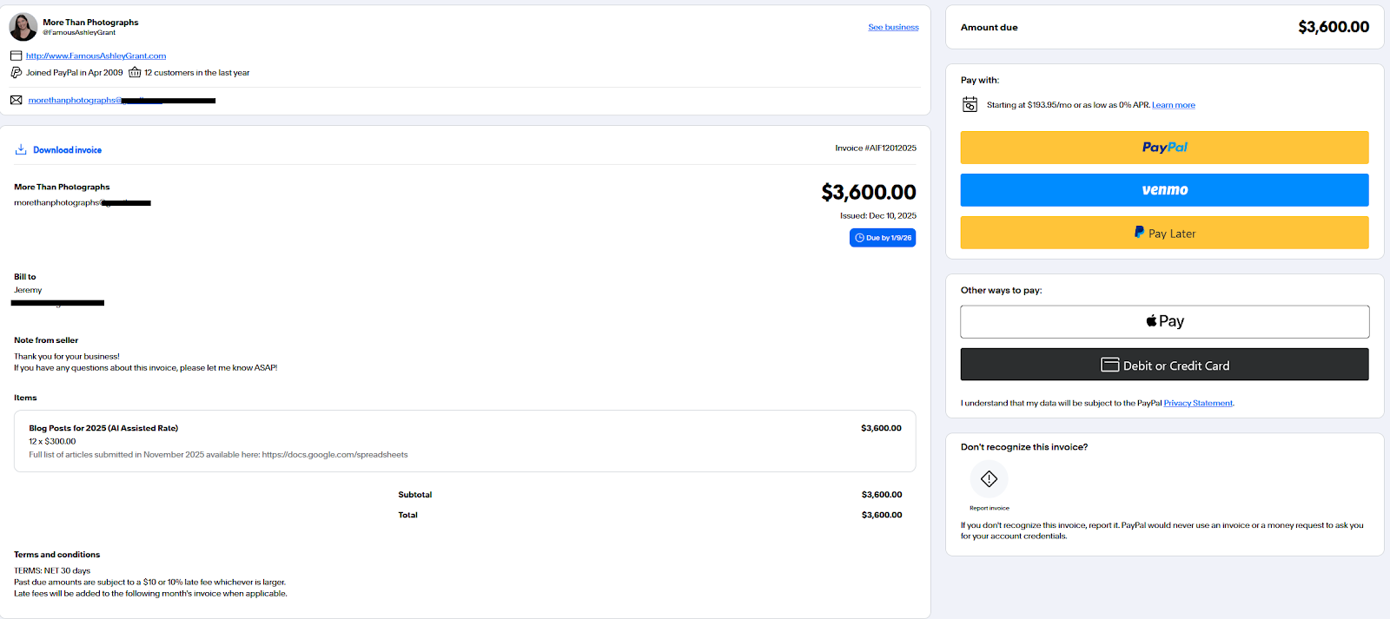Viewport: 1390px width, 619px height.
Task: Click the 12 x $300.00 quantity line
Action: (52, 441)
